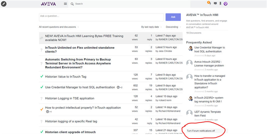Open Latest 7 days ago reply link
Screen dimensions: 267x139
[166, 36]
